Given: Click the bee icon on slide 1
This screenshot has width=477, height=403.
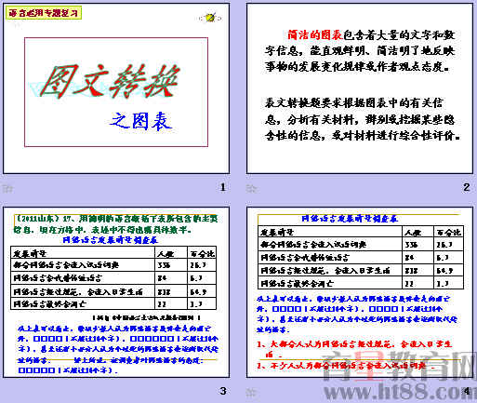Looking at the screenshot, I should click(x=210, y=18).
